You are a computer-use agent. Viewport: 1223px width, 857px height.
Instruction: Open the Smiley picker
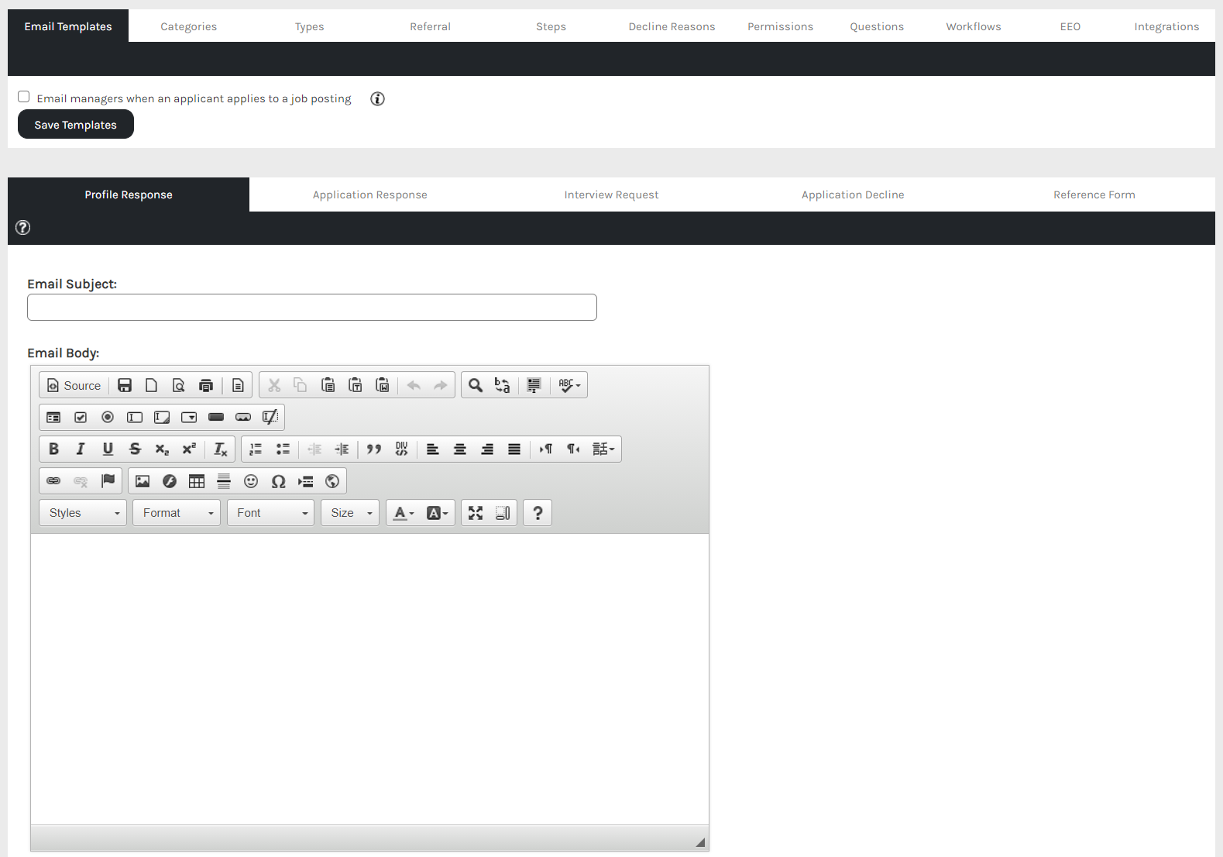[x=251, y=481]
